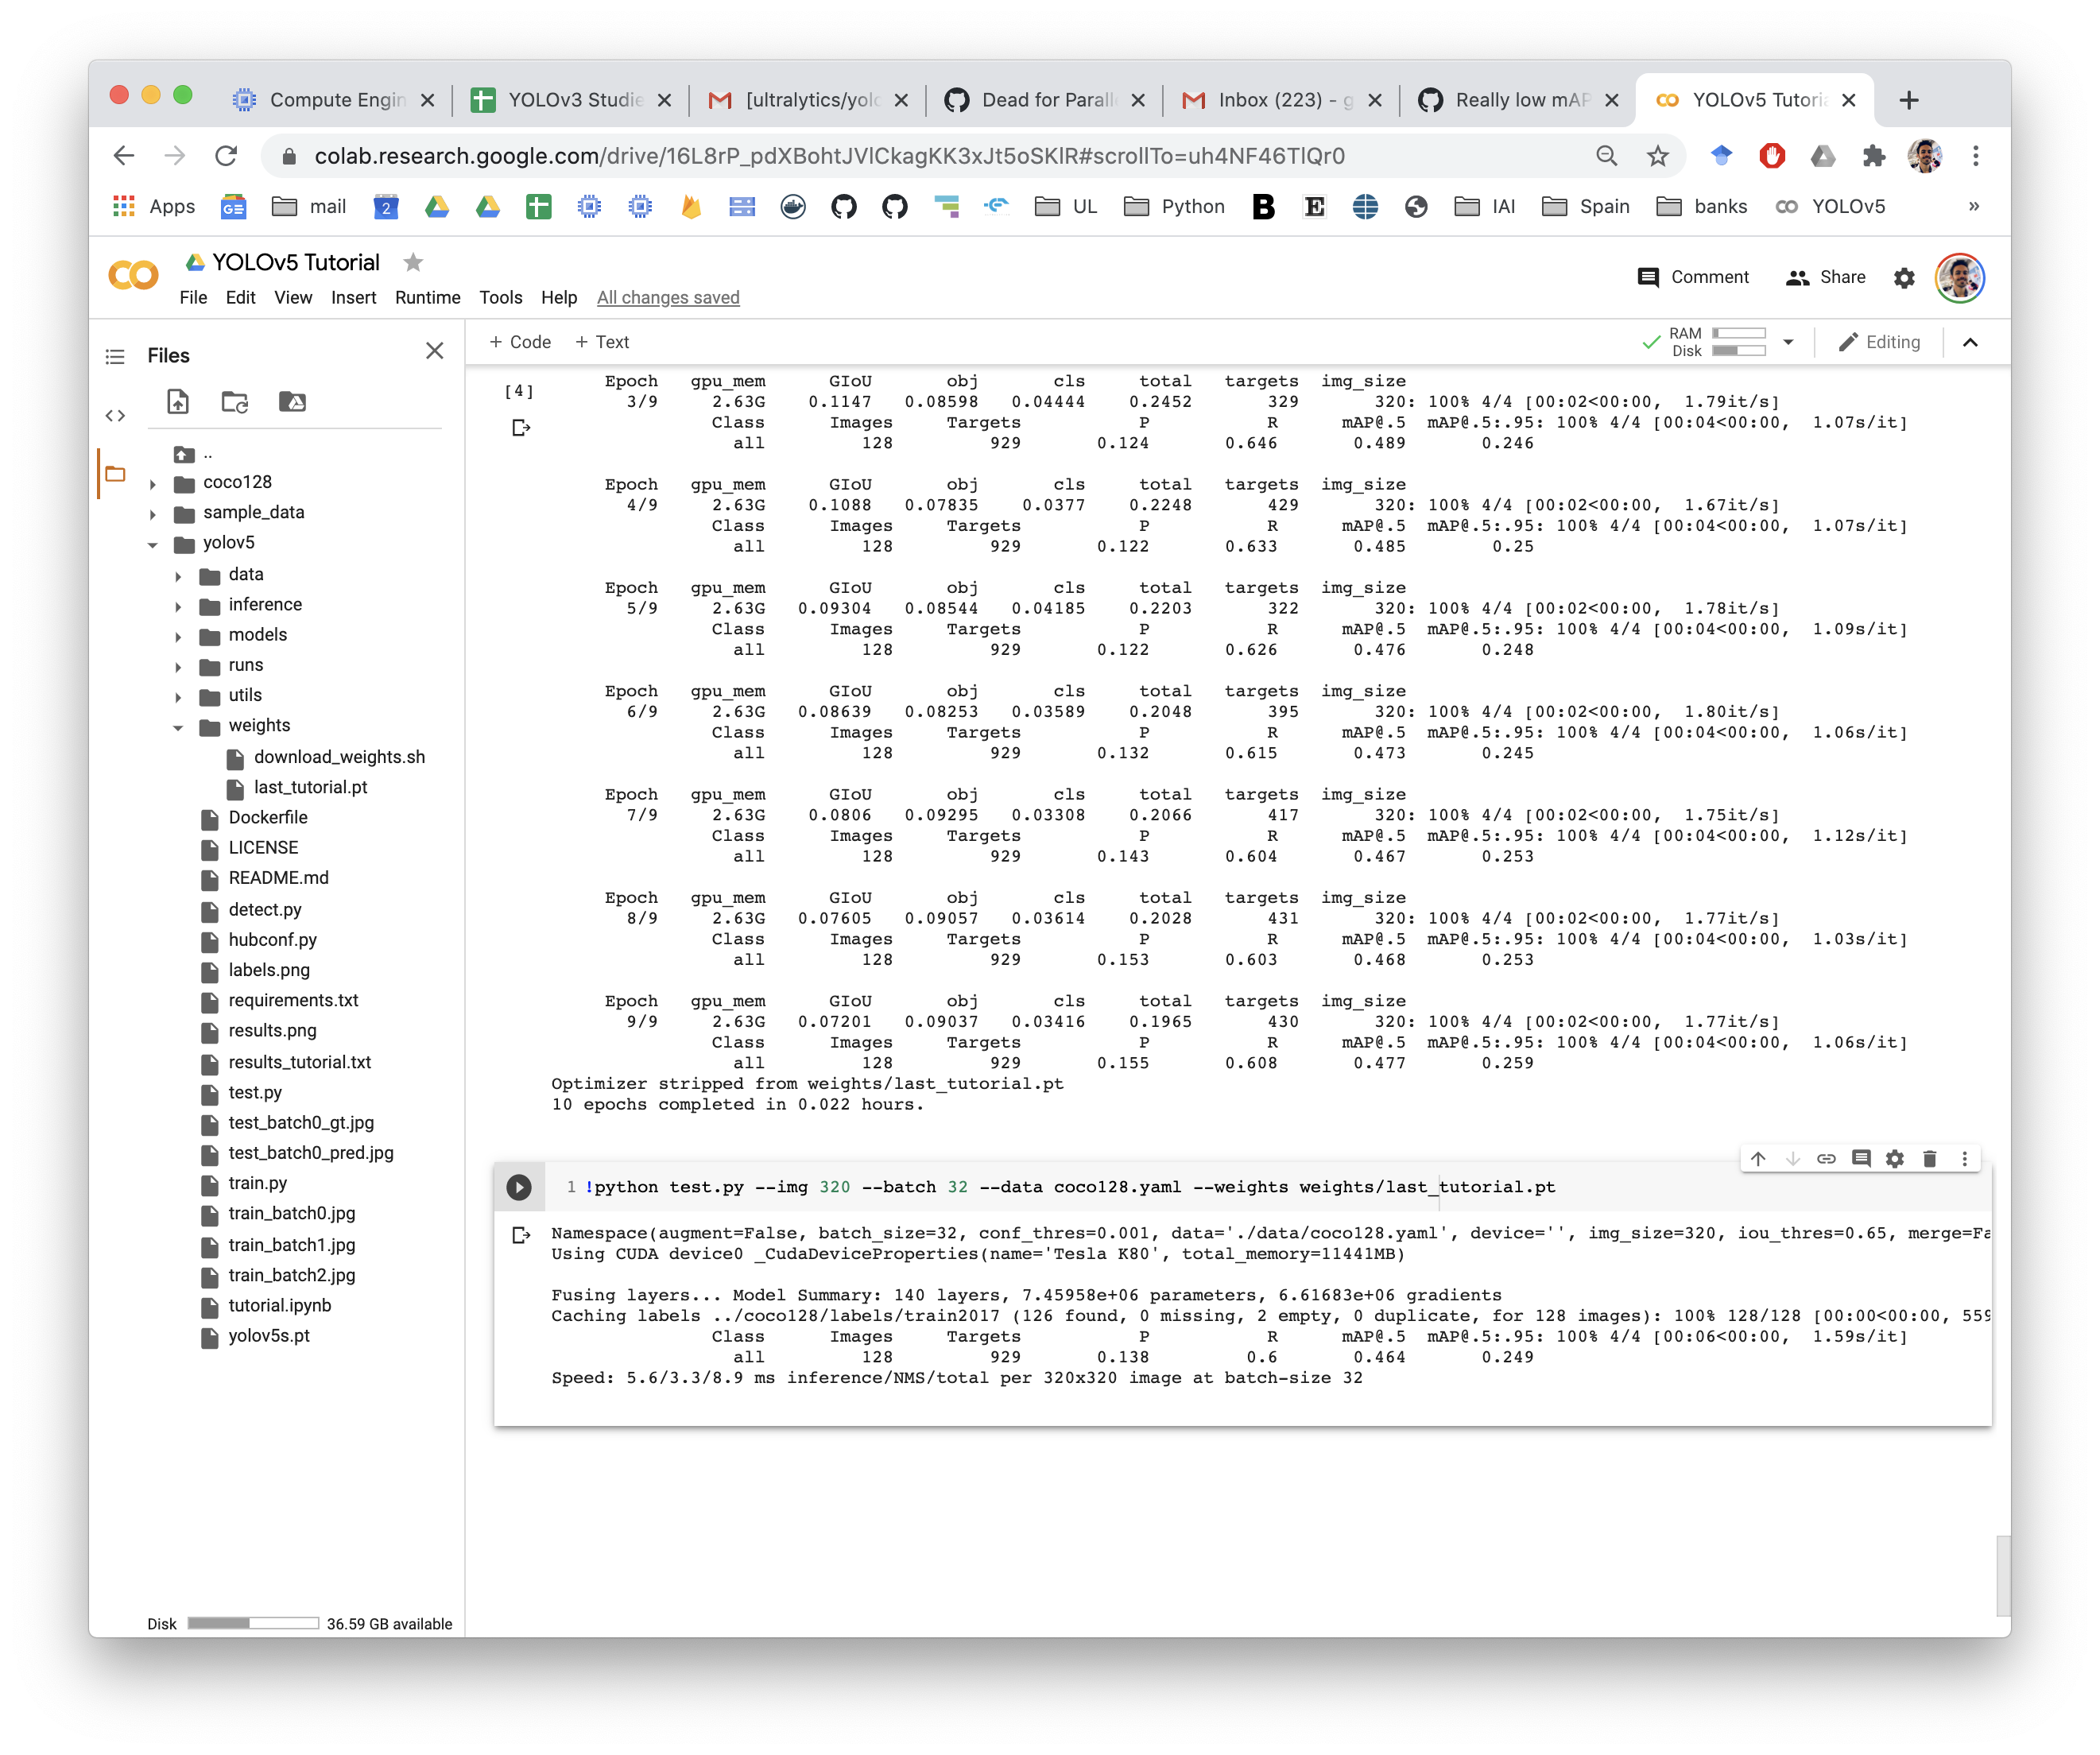Open the cell settings gear
This screenshot has width=2100, height=1755.
tap(1895, 1159)
